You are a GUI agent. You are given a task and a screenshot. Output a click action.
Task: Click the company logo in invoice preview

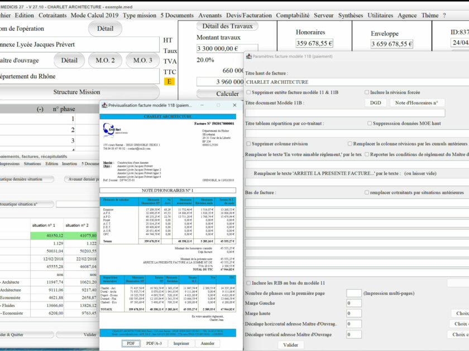point(114,130)
